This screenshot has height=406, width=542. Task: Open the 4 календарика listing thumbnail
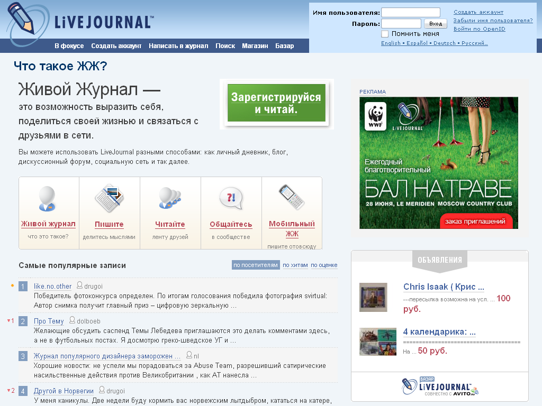tap(378, 342)
